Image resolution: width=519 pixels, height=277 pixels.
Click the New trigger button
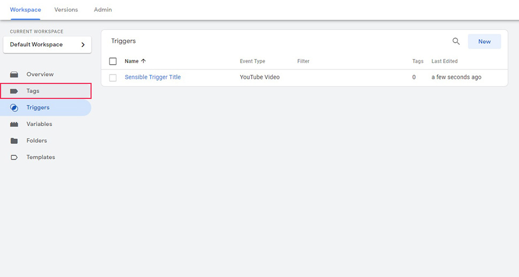tap(484, 41)
